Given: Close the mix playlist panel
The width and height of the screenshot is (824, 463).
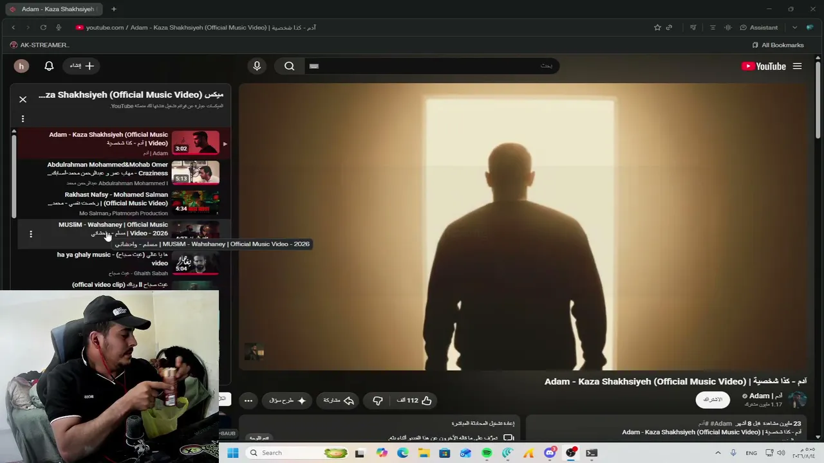Looking at the screenshot, I should 23,99.
